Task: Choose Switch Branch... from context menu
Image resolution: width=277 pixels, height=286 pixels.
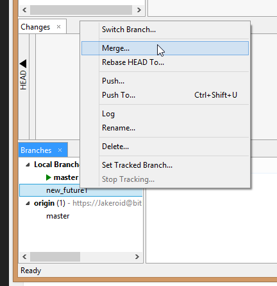Action: [x=165, y=30]
